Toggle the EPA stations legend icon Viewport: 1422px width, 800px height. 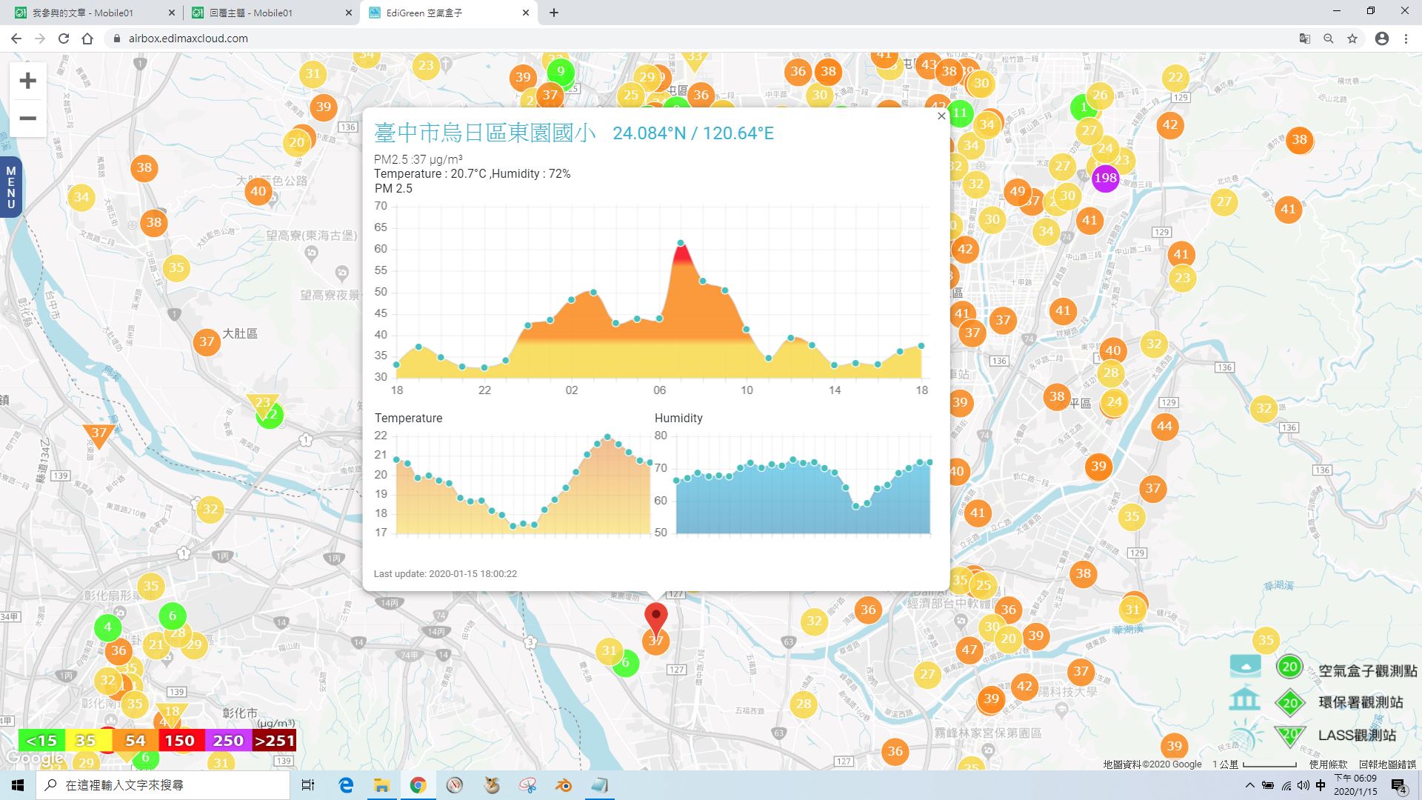coord(1289,703)
